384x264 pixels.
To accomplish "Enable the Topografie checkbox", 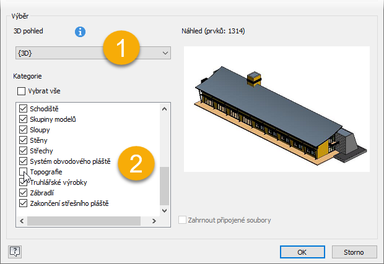I will [24, 172].
